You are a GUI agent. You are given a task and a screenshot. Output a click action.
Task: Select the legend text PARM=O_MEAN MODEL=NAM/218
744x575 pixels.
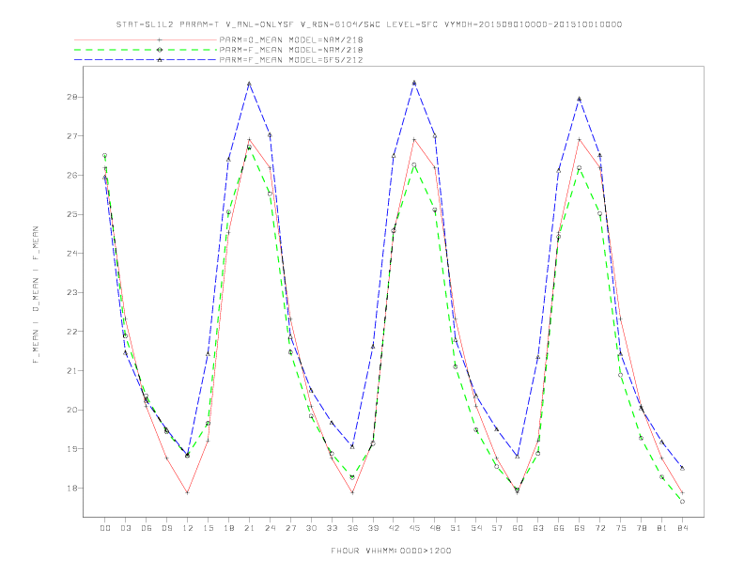pos(291,39)
